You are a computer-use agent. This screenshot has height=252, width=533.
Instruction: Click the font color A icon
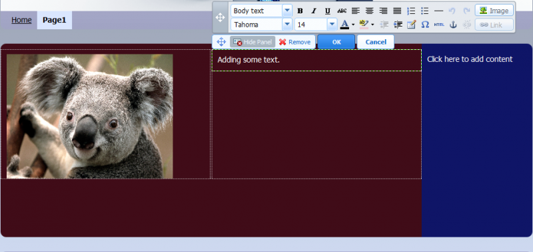click(344, 25)
